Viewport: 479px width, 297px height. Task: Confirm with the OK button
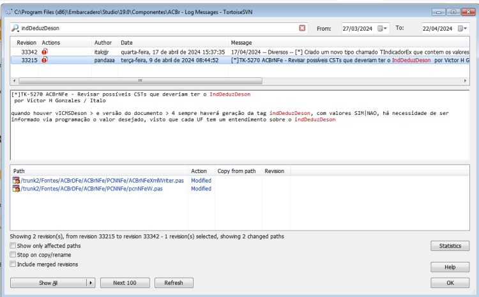[450, 283]
